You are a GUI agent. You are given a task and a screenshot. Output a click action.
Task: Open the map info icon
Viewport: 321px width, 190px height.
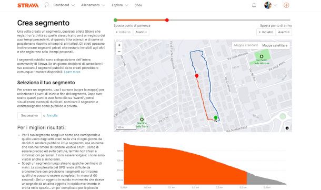(287, 128)
